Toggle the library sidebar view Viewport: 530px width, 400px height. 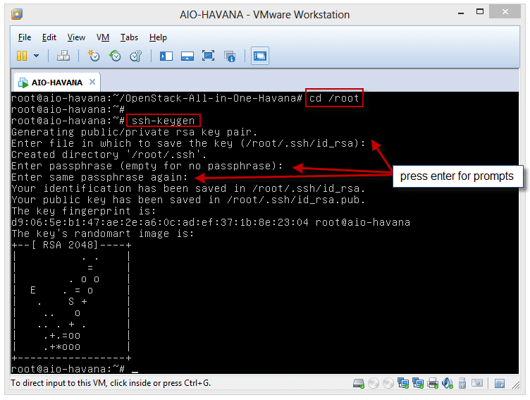click(x=166, y=56)
